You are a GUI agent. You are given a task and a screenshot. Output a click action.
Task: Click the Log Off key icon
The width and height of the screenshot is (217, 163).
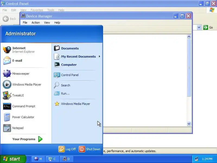pyautogui.click(x=62, y=149)
